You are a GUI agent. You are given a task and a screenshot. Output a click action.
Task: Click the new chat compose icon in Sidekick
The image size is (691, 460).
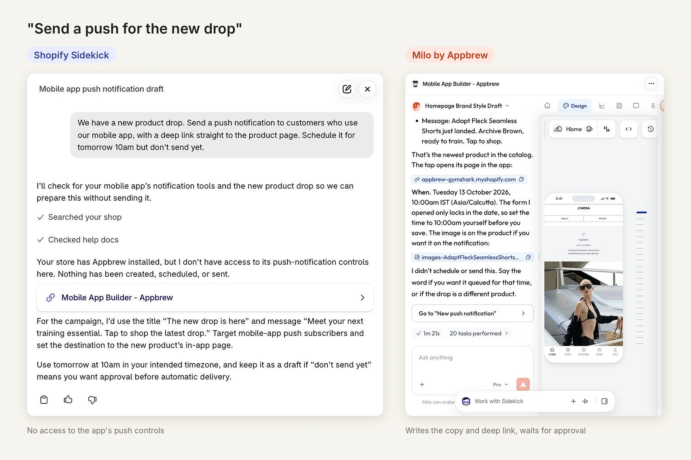coord(347,89)
